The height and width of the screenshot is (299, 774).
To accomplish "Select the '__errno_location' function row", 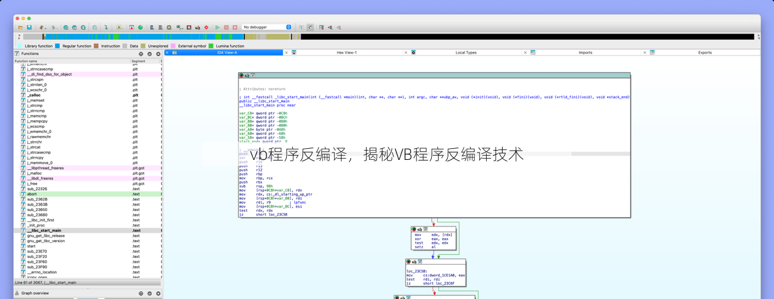I will (x=88, y=272).
